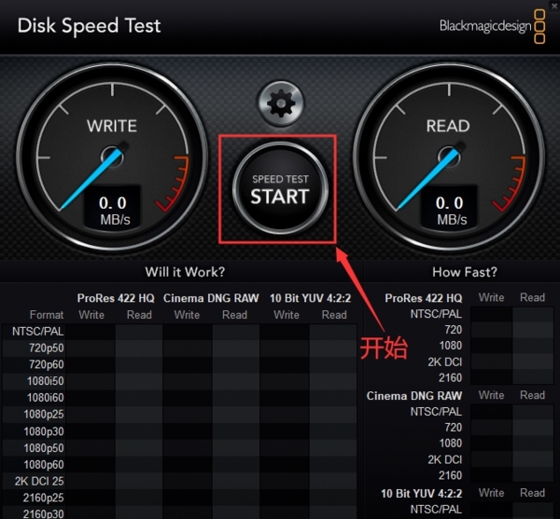Click 2K DCI under How Fast ProRes 422 HQ

(444, 362)
